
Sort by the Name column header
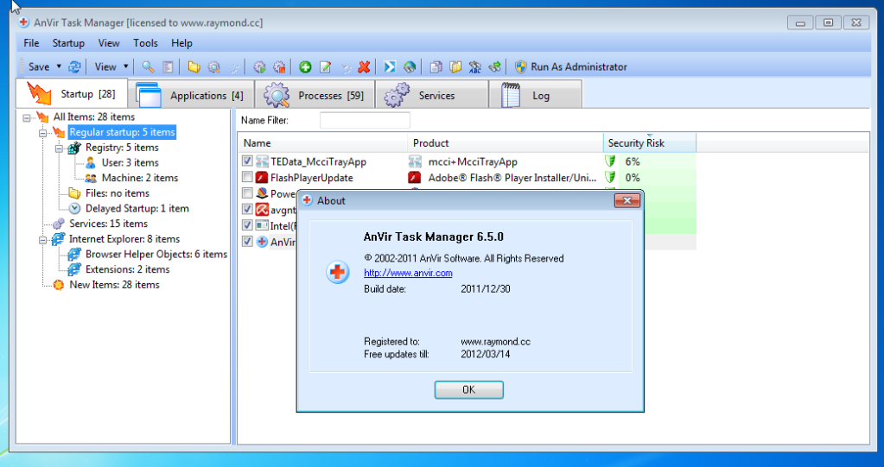tap(322, 143)
